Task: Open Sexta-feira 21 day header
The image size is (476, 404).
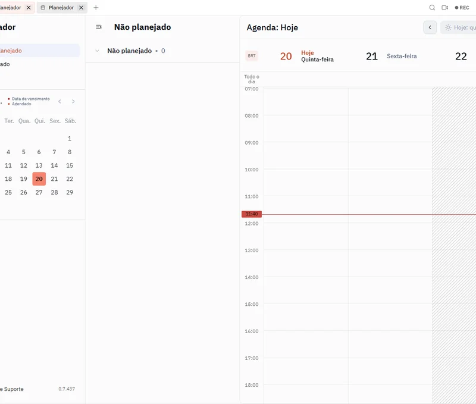Action: click(391, 56)
